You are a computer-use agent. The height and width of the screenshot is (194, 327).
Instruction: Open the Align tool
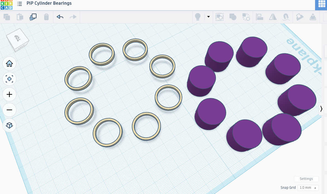point(260,17)
